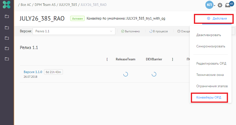
Task: Go to "DPM Team AS" in the breadcrumb
Action: click(x=45, y=5)
